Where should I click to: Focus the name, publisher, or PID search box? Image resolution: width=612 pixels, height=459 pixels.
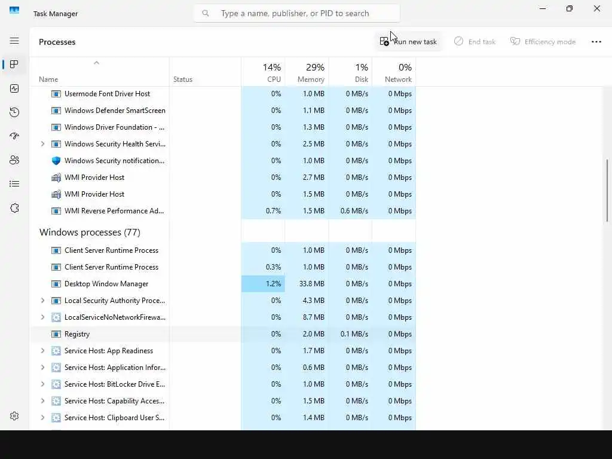tap(296, 13)
